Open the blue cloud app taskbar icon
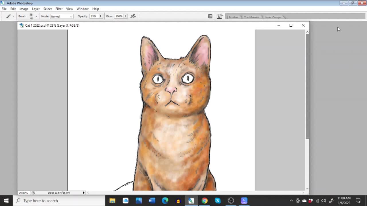 pyautogui.click(x=126, y=201)
